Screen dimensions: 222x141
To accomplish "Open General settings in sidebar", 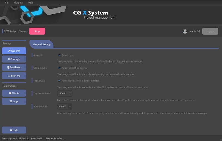I will (14, 51).
